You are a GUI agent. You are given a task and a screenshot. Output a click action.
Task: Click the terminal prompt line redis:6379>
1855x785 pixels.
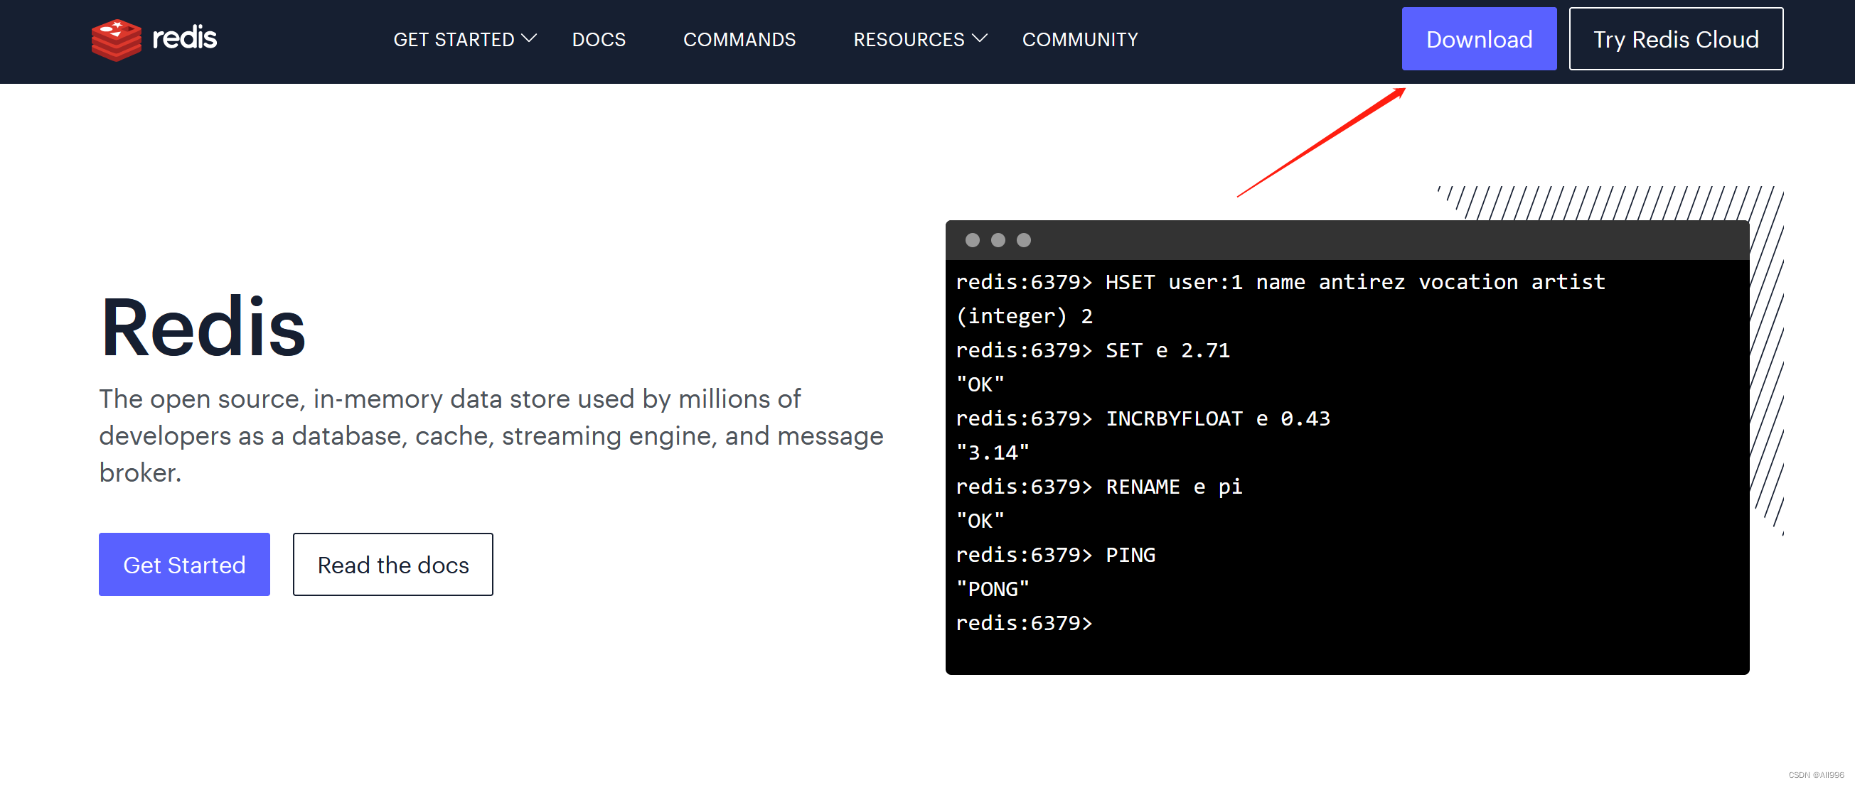(x=1024, y=623)
